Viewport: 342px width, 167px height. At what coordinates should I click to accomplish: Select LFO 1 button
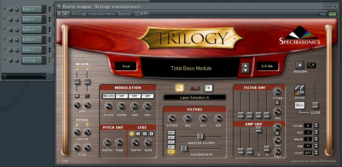tap(132, 134)
